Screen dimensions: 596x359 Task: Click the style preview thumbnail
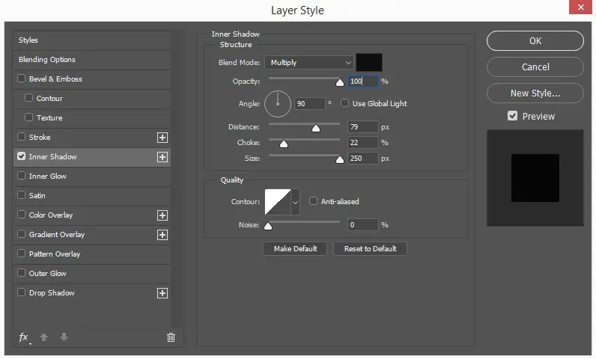point(535,178)
